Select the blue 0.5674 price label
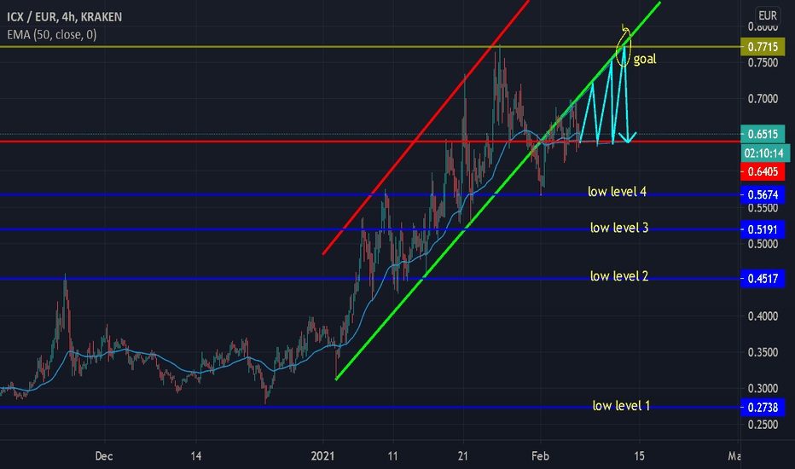 763,194
